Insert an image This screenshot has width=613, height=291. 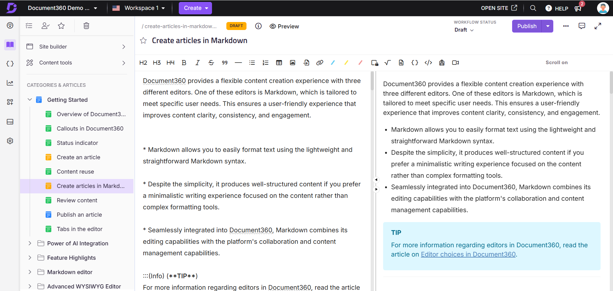292,63
